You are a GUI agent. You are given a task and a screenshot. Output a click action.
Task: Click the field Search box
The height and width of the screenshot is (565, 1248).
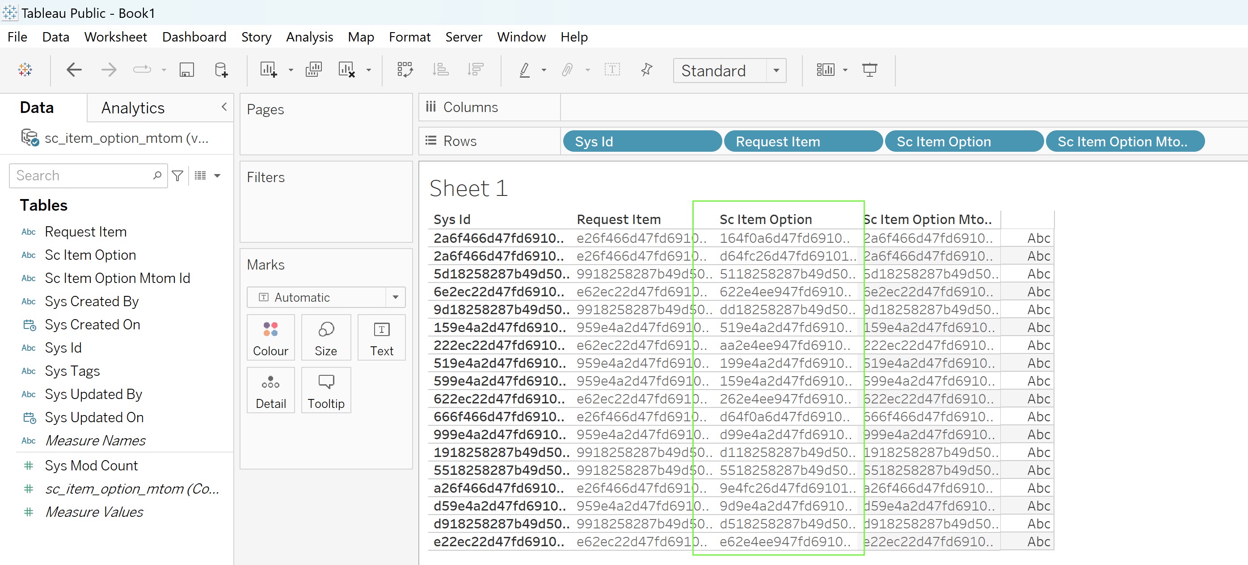click(82, 175)
